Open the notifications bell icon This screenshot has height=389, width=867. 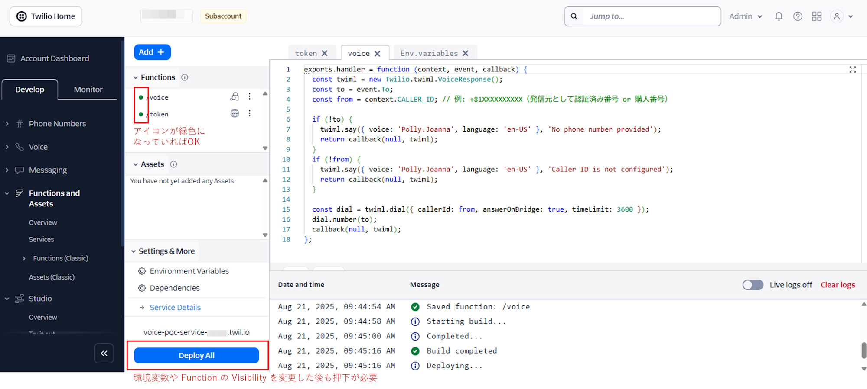point(779,16)
